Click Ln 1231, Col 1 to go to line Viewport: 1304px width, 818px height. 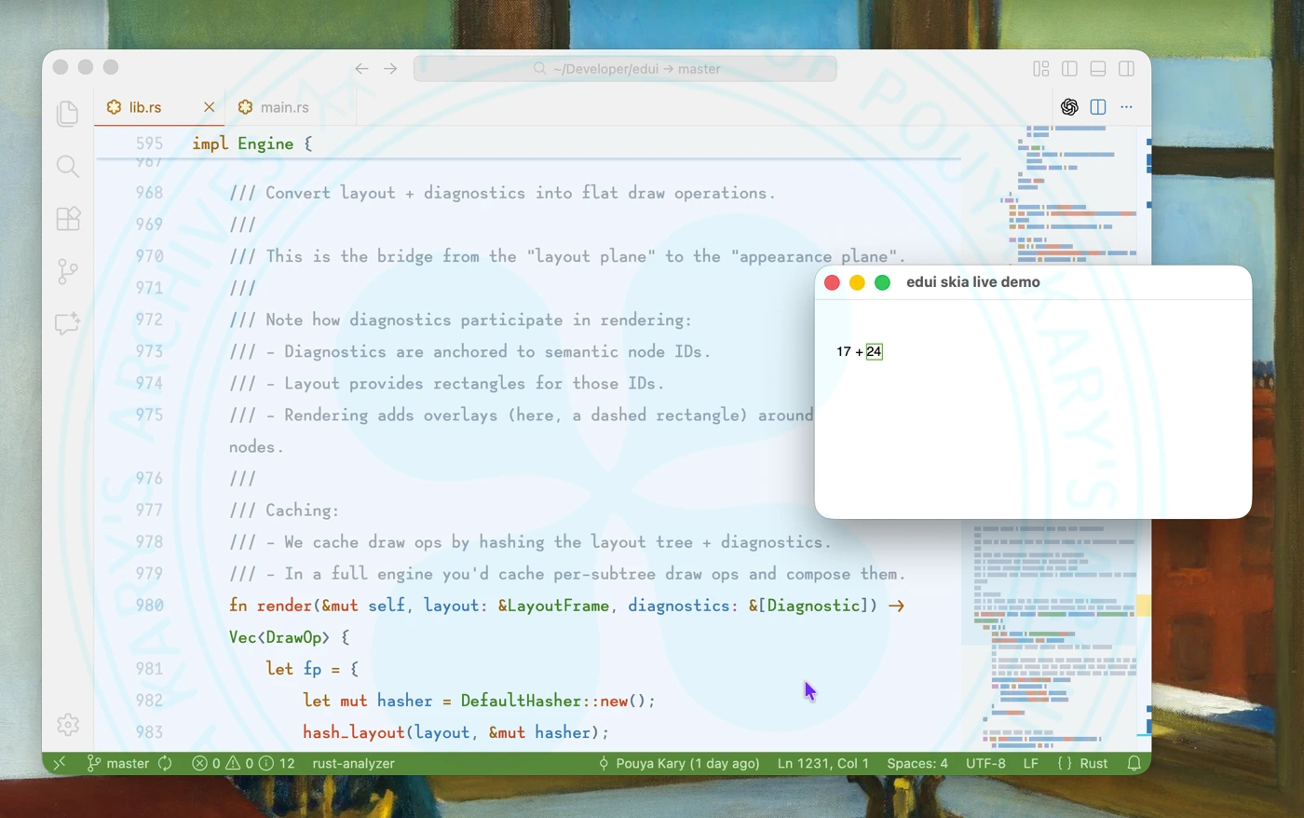coord(822,763)
